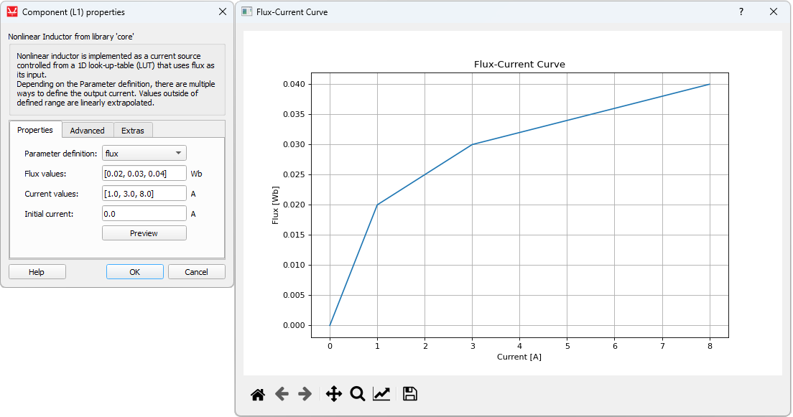Select the Pan tool with cross arrows

(x=333, y=393)
